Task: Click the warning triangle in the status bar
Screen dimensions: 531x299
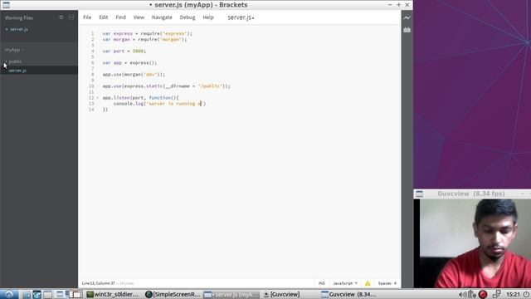Action: point(368,283)
